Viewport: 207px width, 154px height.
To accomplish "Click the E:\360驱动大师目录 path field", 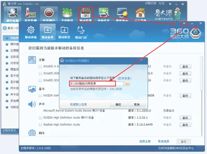I will [96, 84].
